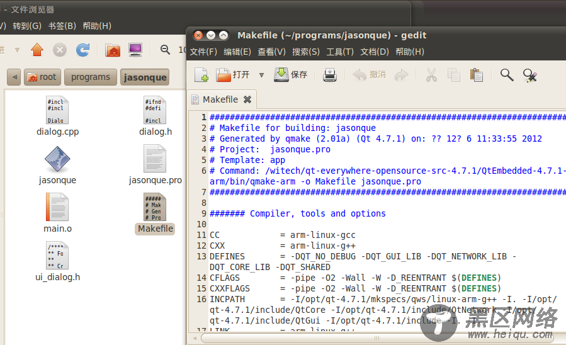The image size is (566, 345).
Task: Select the jasonque.pro file
Action: click(156, 165)
